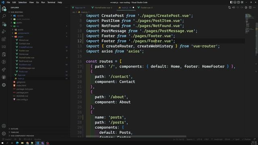Click the Windows Start button
Viewport: 258px width, 145px height.
[x=2, y=143]
